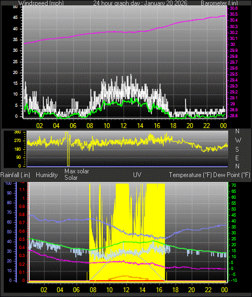Click the 'Windspeed (mph)' axis title
Viewport: 252px width, 297px height.
(x=41, y=3)
